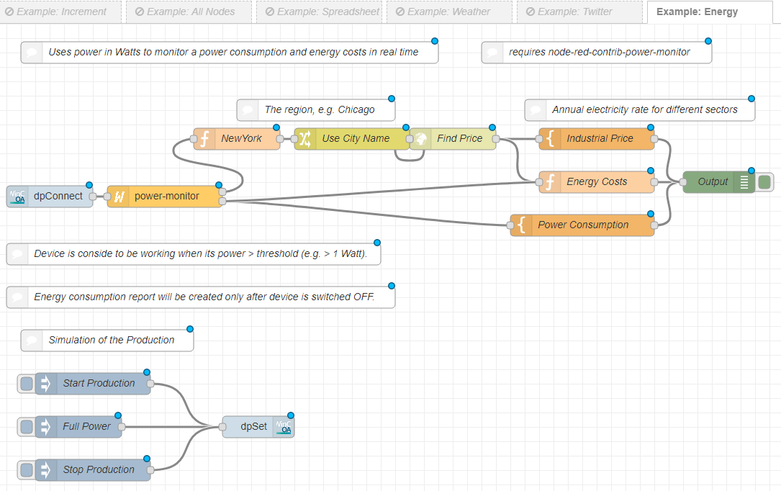Screen dimensions: 781x491
Task: Select the Power Consumption template node
Action: click(583, 225)
